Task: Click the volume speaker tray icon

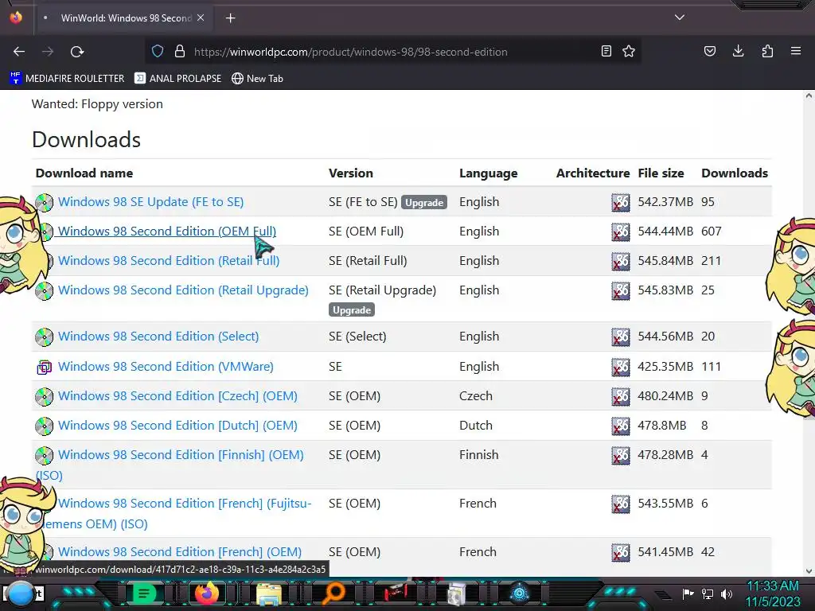Action: pos(727,593)
